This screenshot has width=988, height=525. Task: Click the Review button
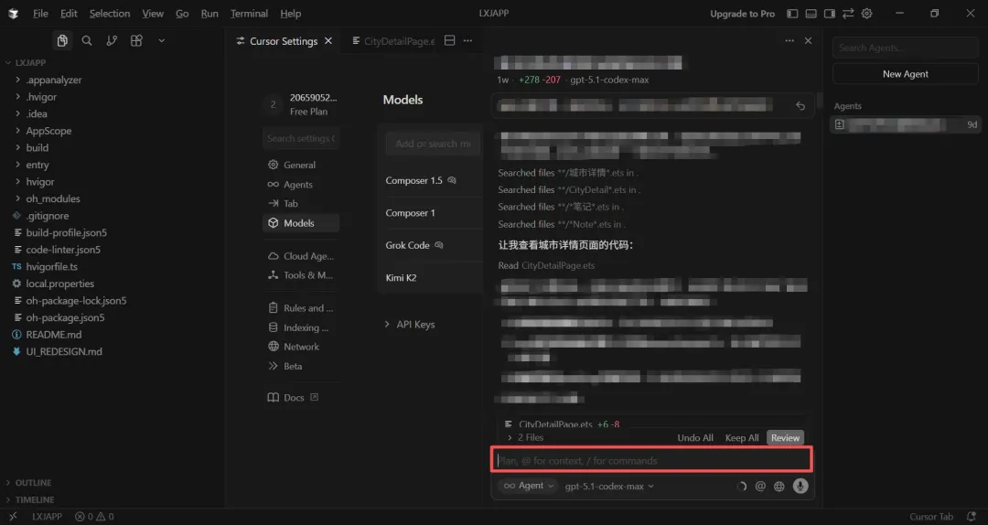[785, 437]
